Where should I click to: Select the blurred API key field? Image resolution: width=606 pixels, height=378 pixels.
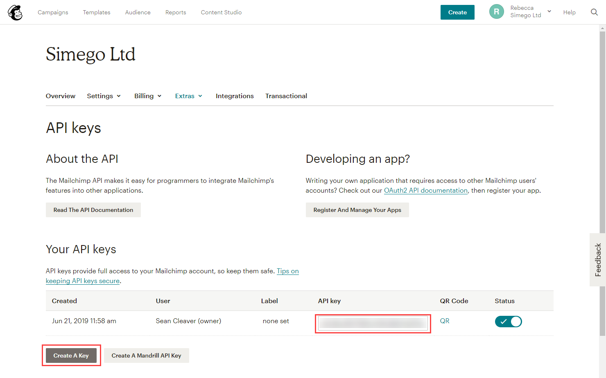tap(373, 323)
